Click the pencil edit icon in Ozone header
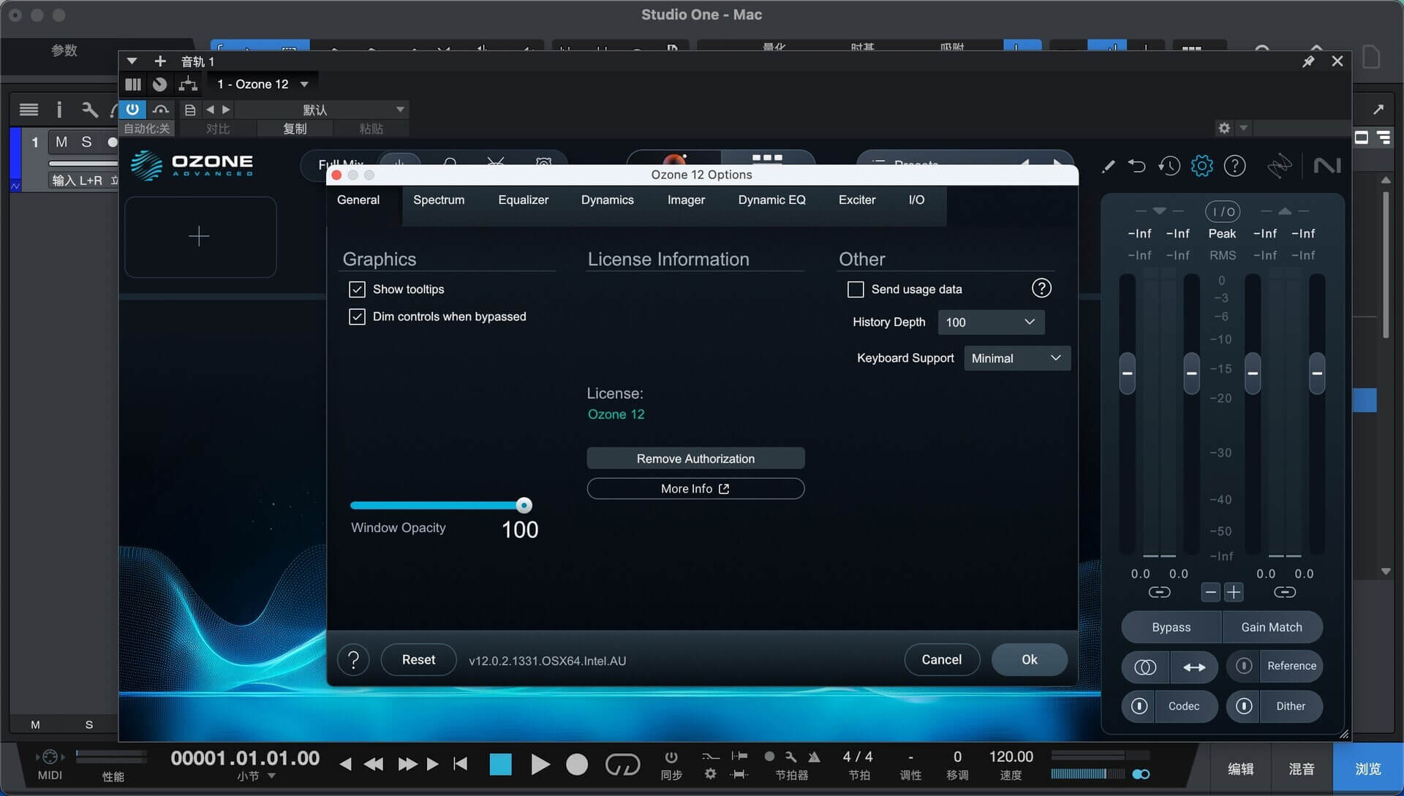The height and width of the screenshot is (796, 1404). [1108, 167]
